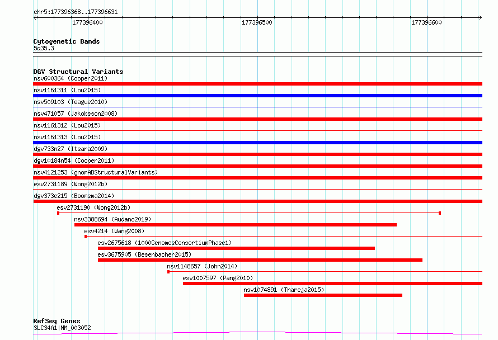Click the nsv600364 (Cooper2011) variant label
Viewport: 498px width, 340px height.
(71, 78)
